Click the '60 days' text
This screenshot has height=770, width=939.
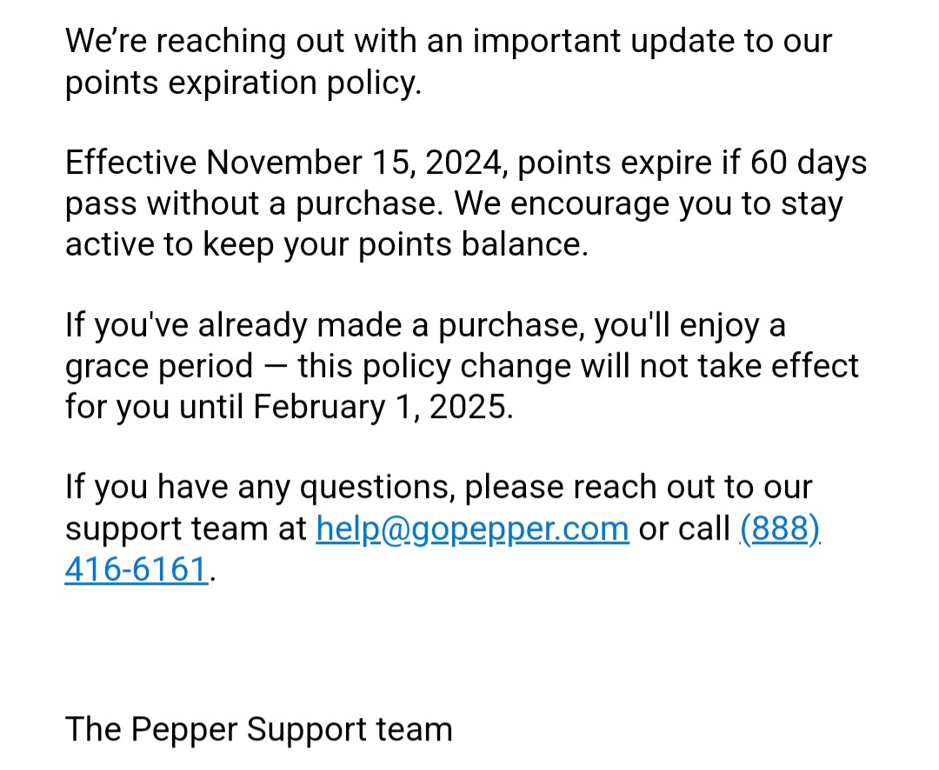coord(809,163)
